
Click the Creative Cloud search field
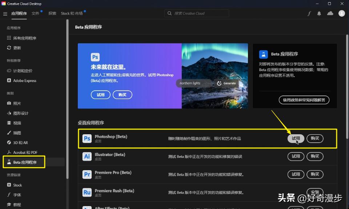click(196, 13)
